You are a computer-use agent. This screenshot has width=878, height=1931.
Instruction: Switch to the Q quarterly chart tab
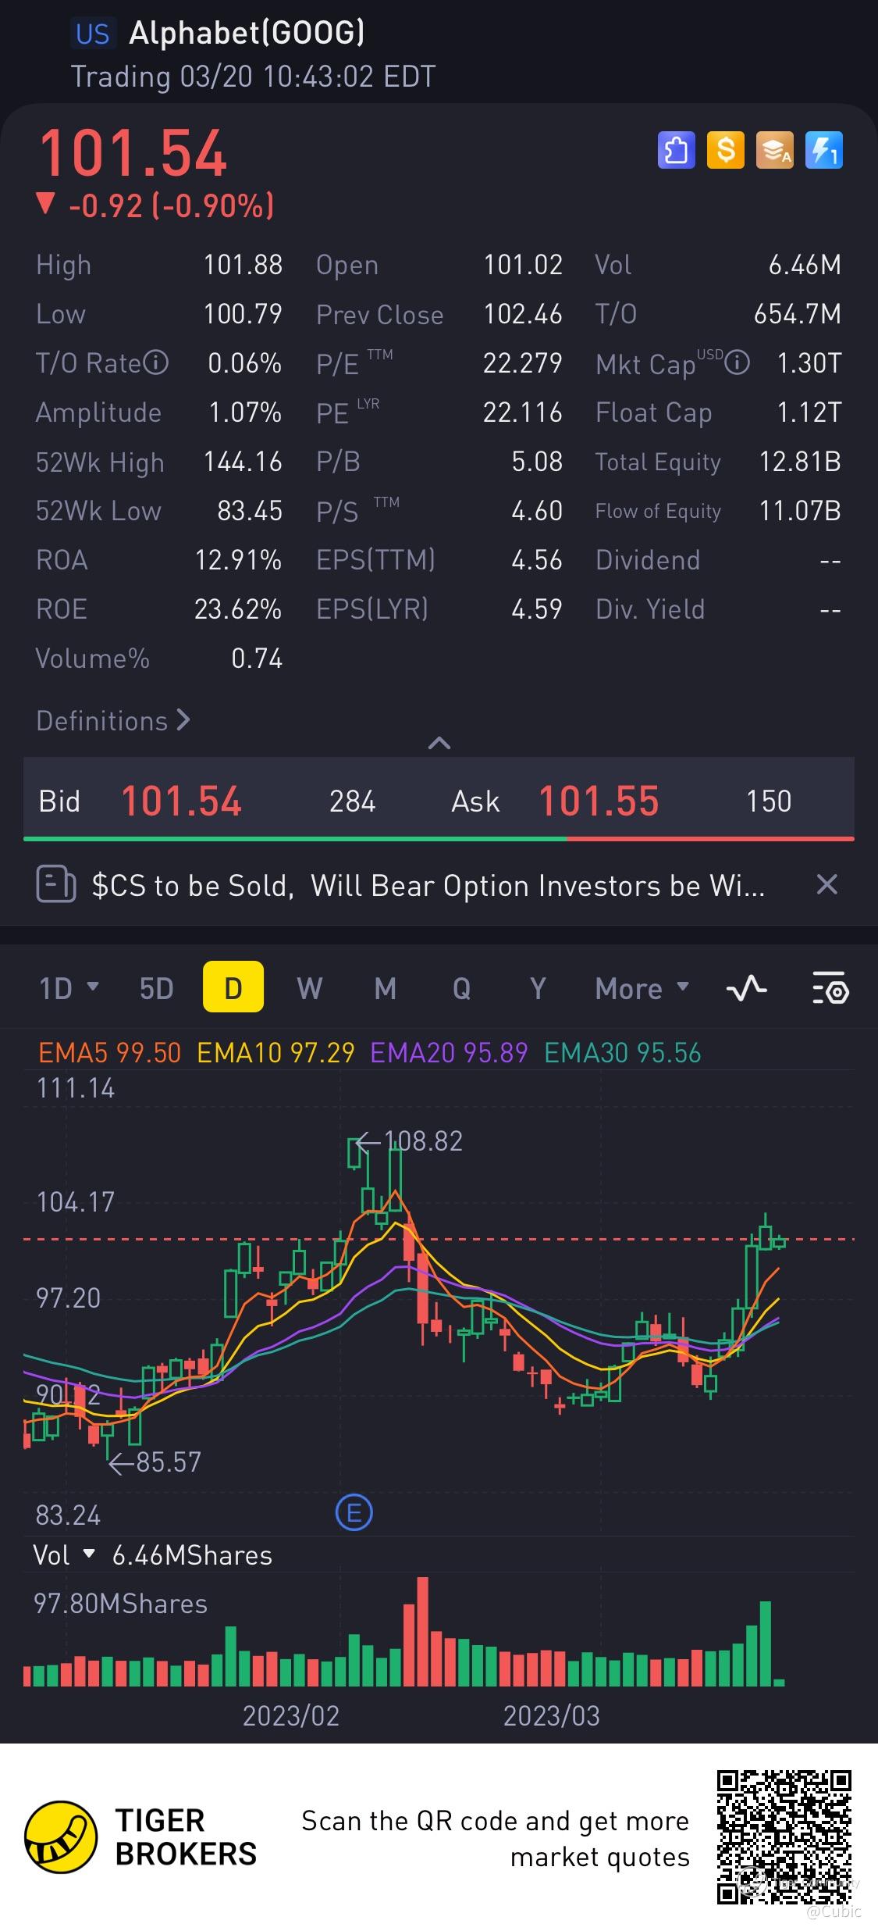tap(462, 989)
